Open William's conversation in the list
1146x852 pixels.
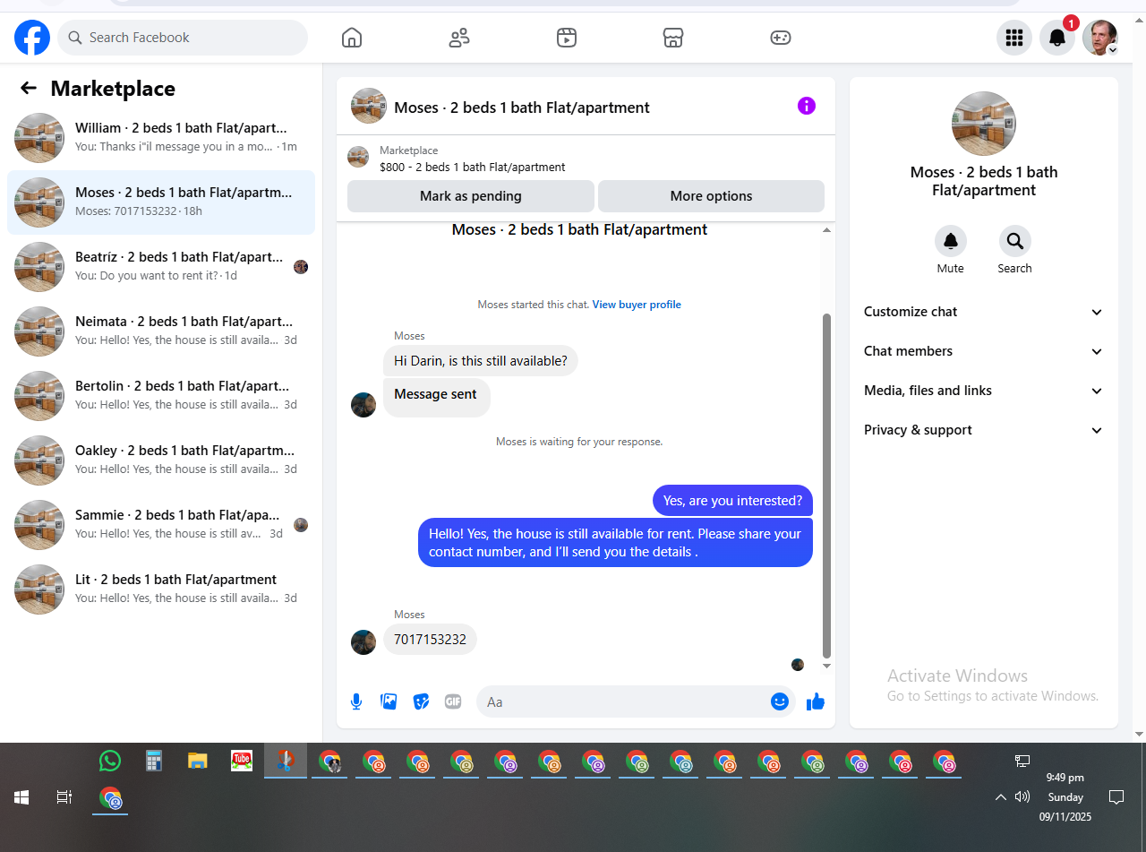[161, 138]
